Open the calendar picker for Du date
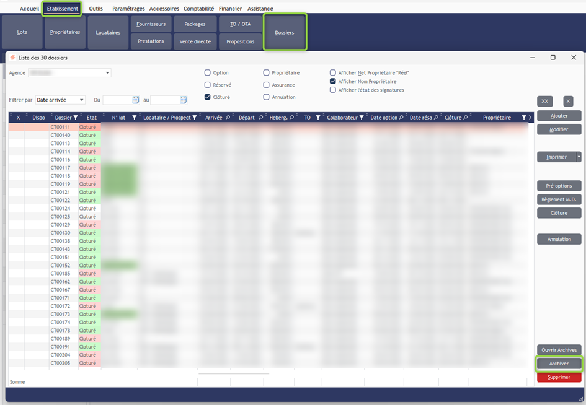586x405 pixels. click(136, 100)
